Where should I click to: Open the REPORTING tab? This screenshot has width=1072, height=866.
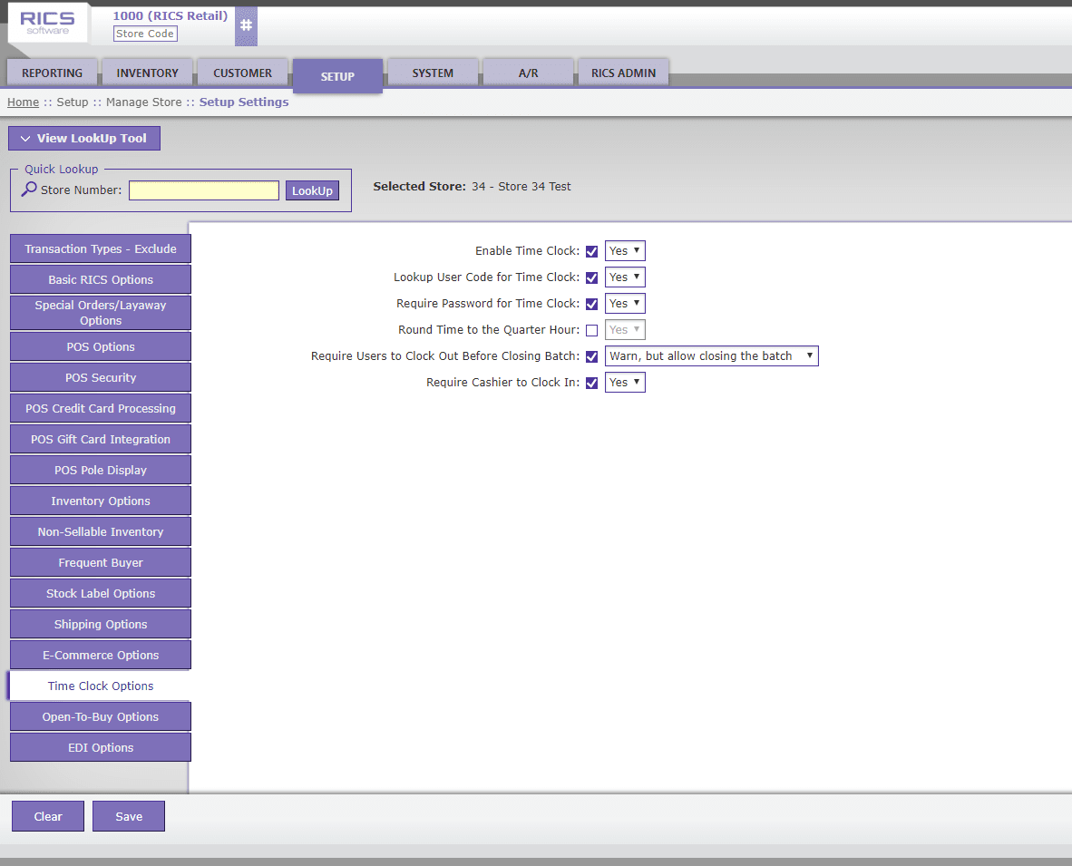(52, 73)
